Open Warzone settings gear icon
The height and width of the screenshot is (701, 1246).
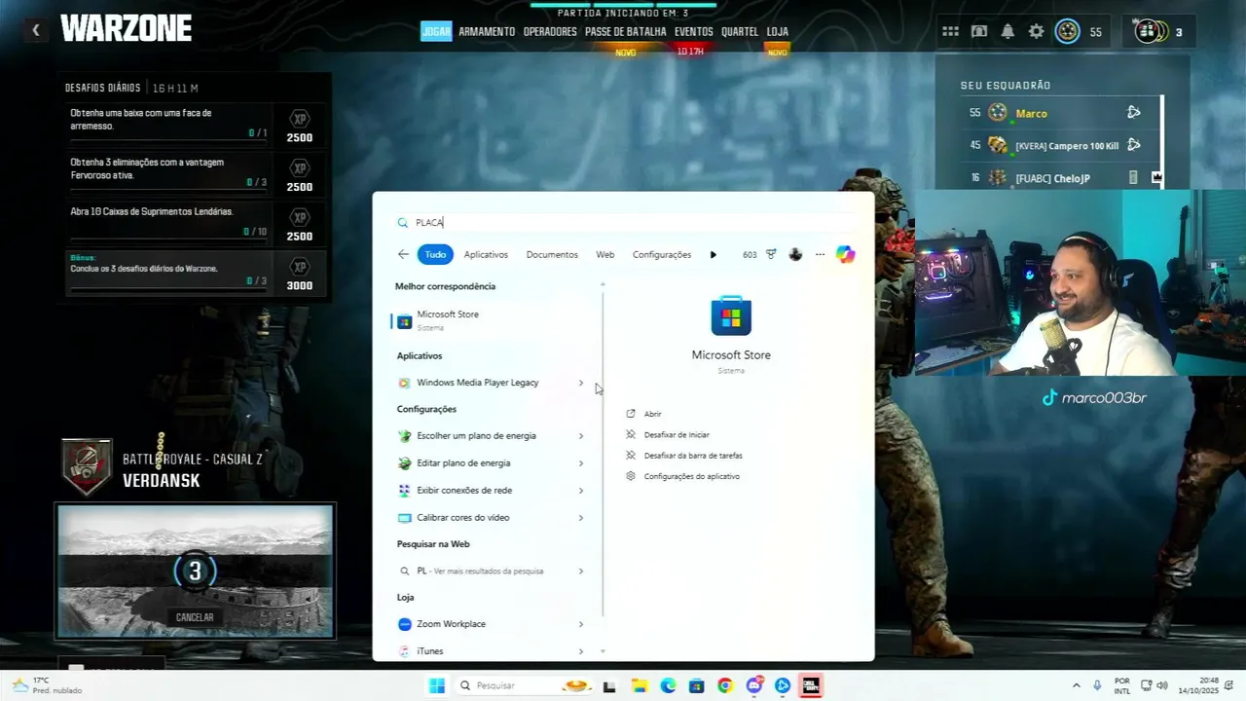(x=1037, y=32)
